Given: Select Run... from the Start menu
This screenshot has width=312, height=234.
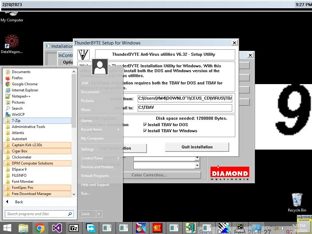Looking at the screenshot, I should [86, 193].
